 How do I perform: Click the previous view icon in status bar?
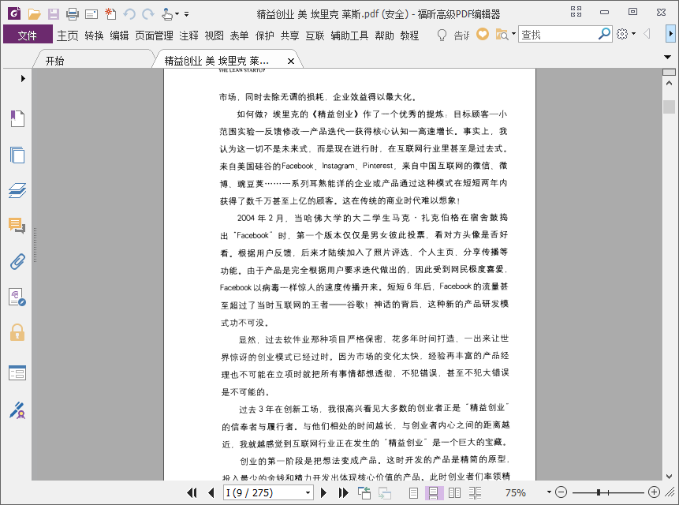tap(364, 492)
